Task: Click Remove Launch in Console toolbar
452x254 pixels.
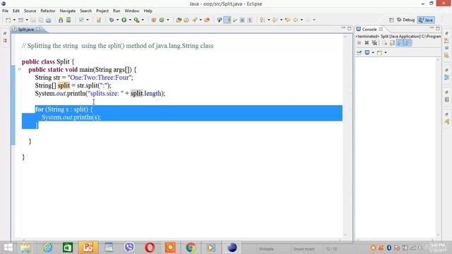Action: (367, 43)
